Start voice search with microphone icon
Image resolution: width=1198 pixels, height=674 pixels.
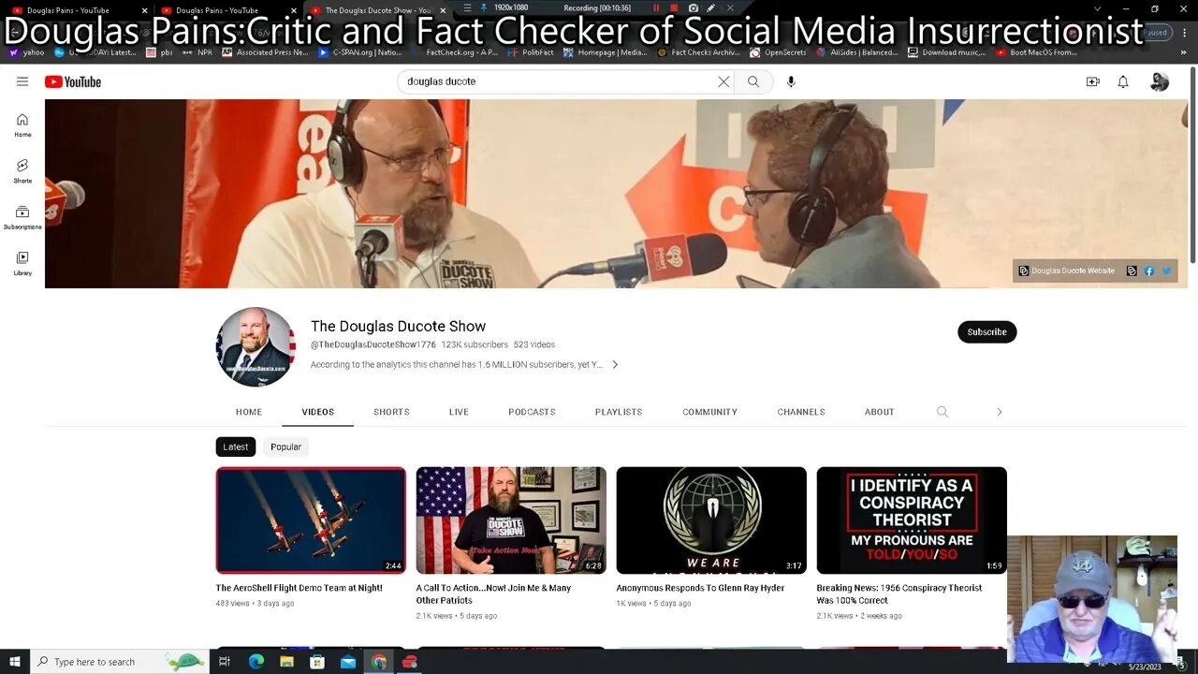tap(791, 81)
